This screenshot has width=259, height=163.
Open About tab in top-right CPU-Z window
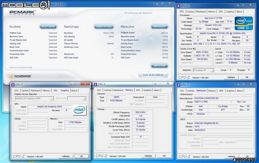point(239,12)
